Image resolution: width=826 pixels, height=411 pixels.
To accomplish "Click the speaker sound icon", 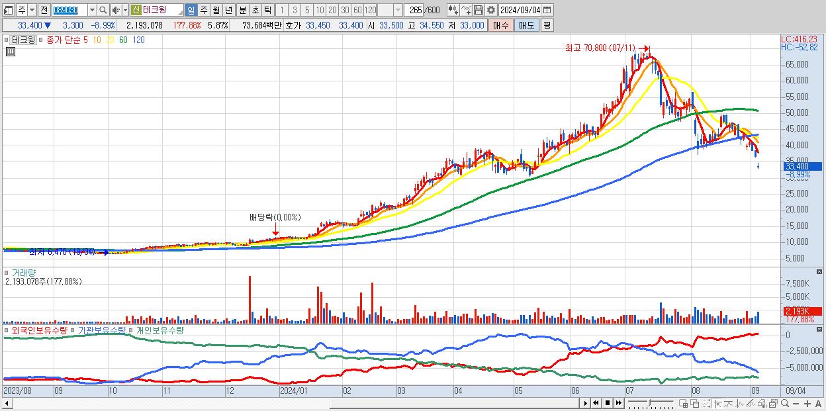I will pos(116,10).
